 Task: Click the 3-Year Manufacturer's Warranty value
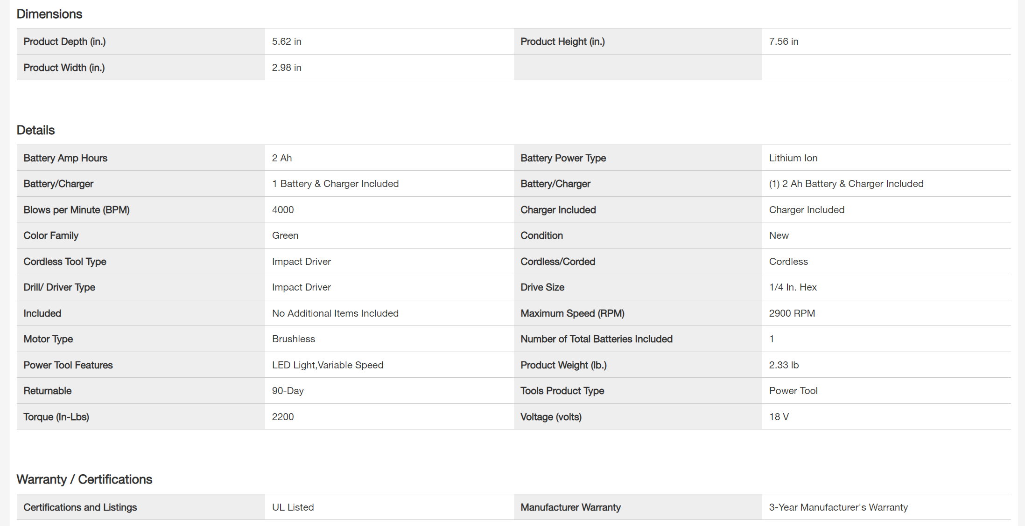click(838, 507)
